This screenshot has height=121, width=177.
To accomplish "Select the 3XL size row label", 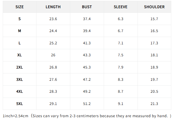I will [x=20, y=79].
